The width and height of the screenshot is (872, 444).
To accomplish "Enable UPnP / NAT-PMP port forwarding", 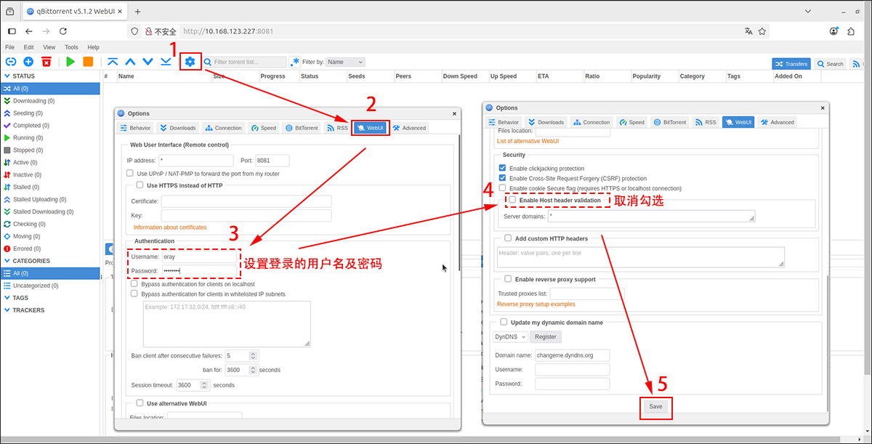I will point(130,174).
